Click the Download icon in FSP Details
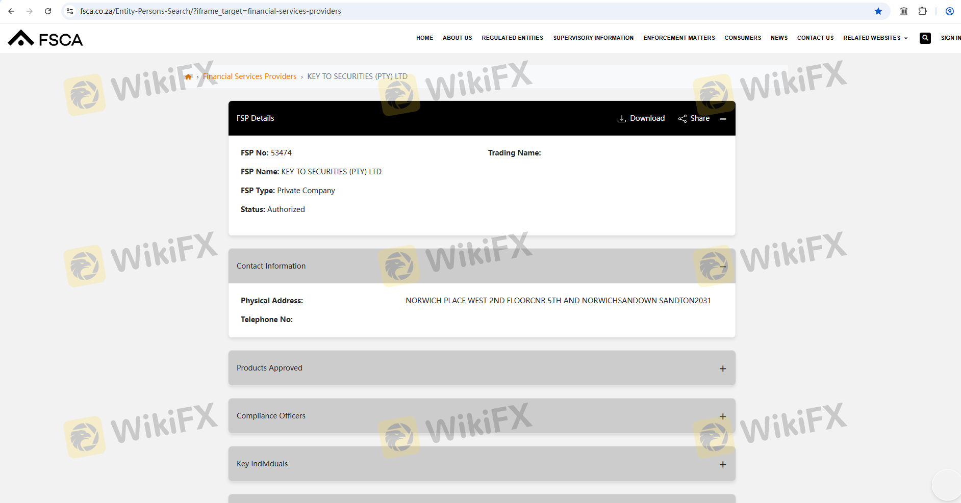This screenshot has height=503, width=961. coord(622,119)
